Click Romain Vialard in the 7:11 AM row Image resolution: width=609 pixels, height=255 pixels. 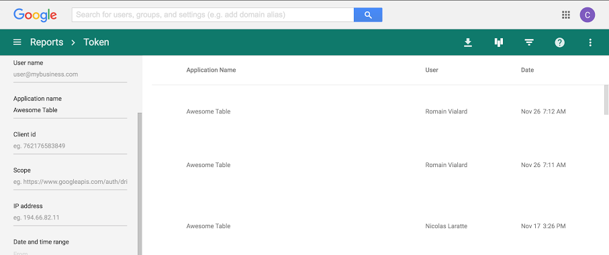click(447, 165)
